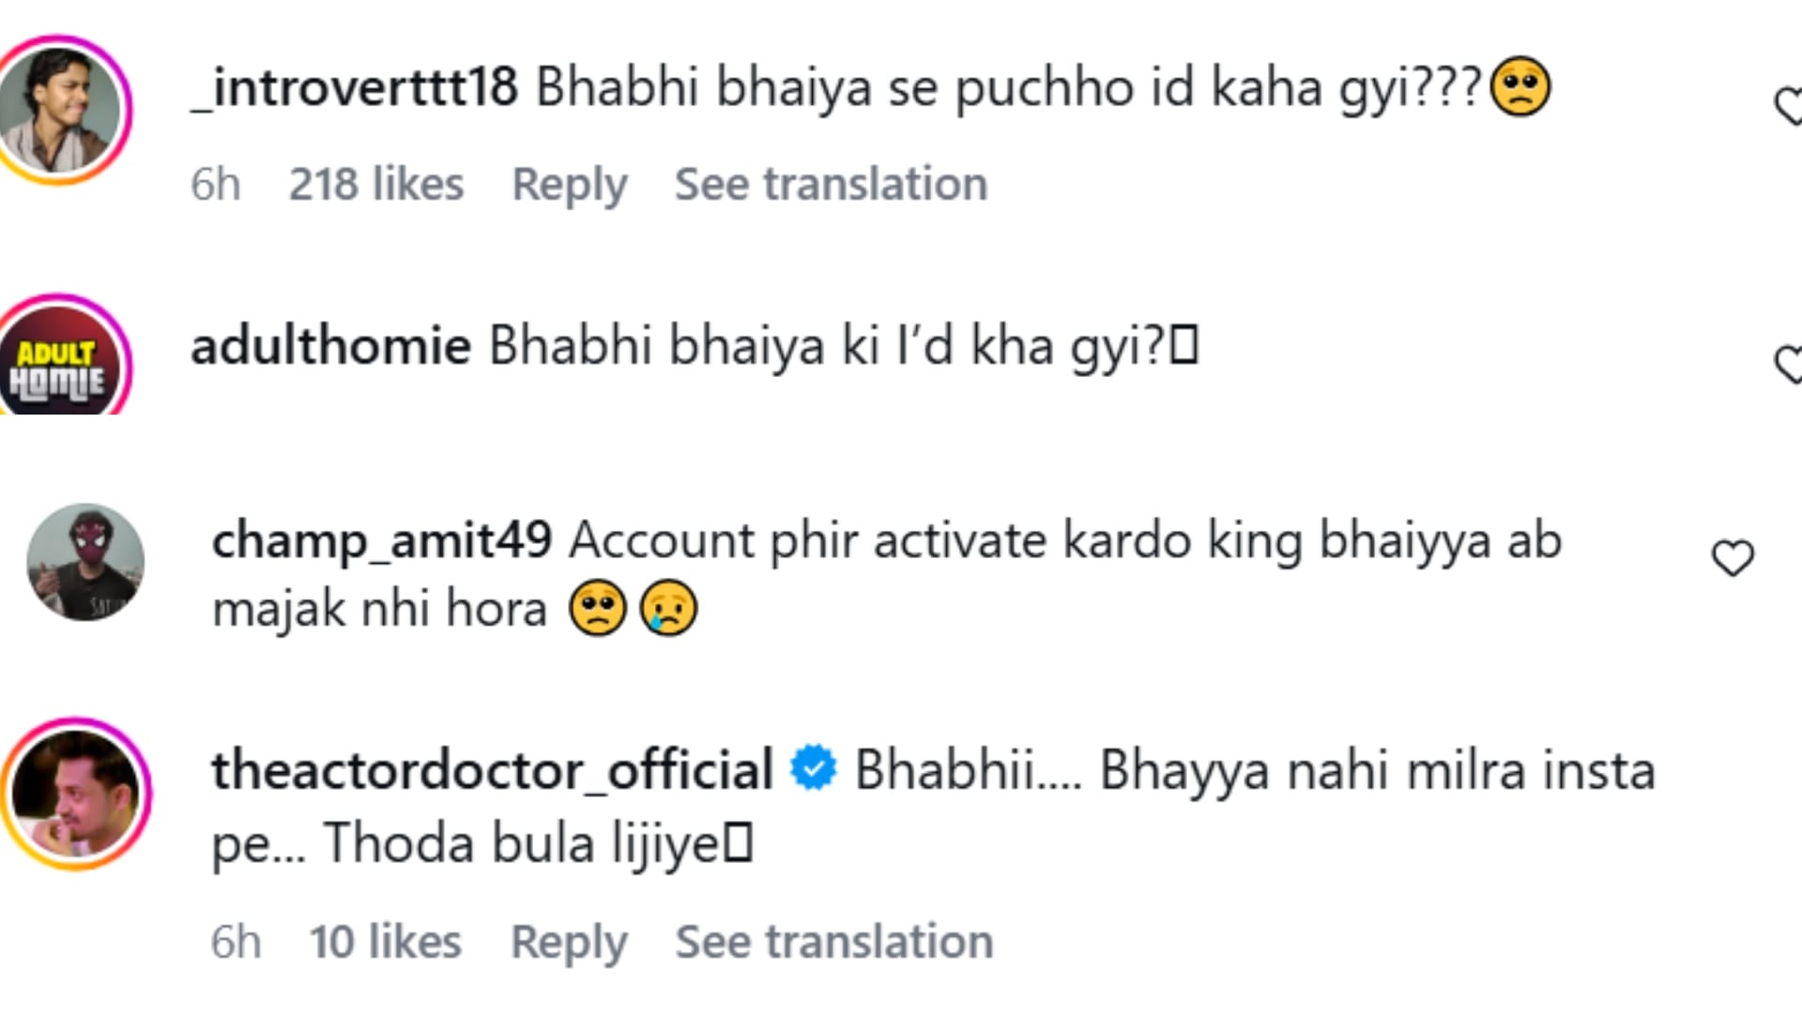Viewport: 1802px width, 1013px height.
Task: Open the champ_amit49 username
Action: (x=382, y=540)
